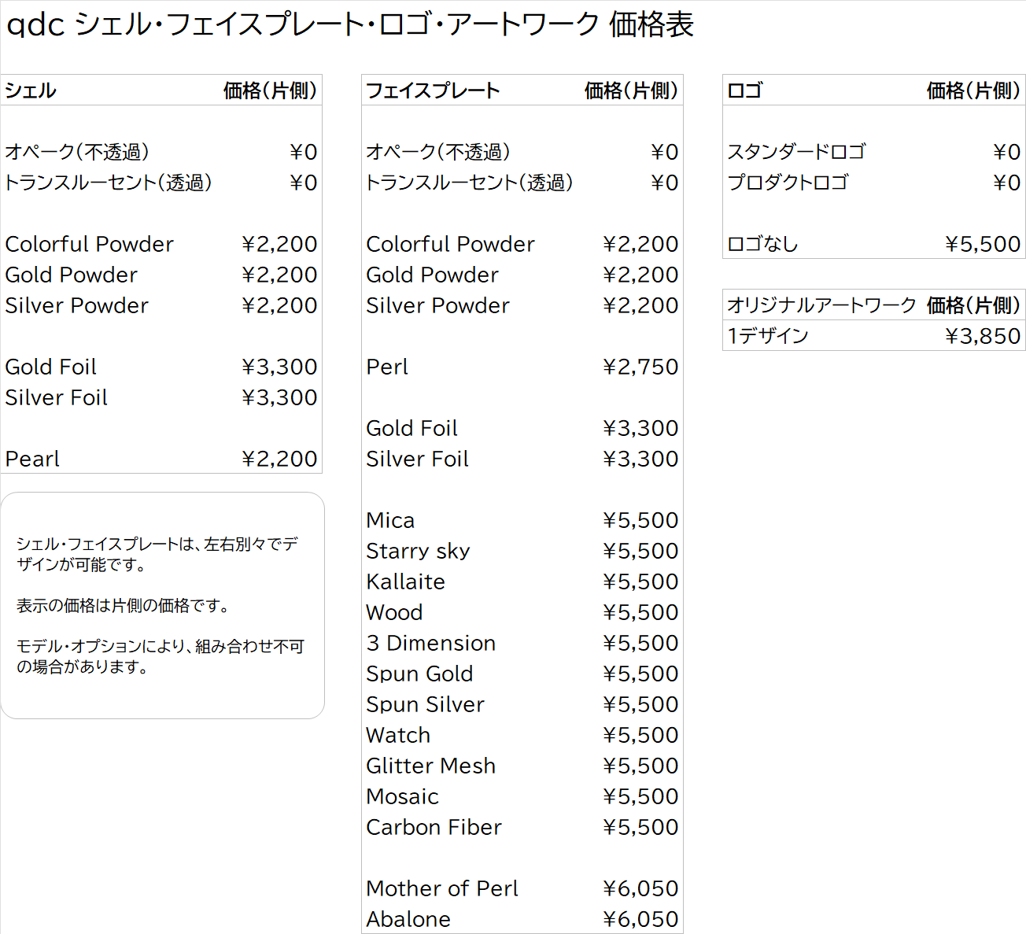The height and width of the screenshot is (934, 1026).
Task: Click the note about 左右別々 design
Action: point(157,554)
